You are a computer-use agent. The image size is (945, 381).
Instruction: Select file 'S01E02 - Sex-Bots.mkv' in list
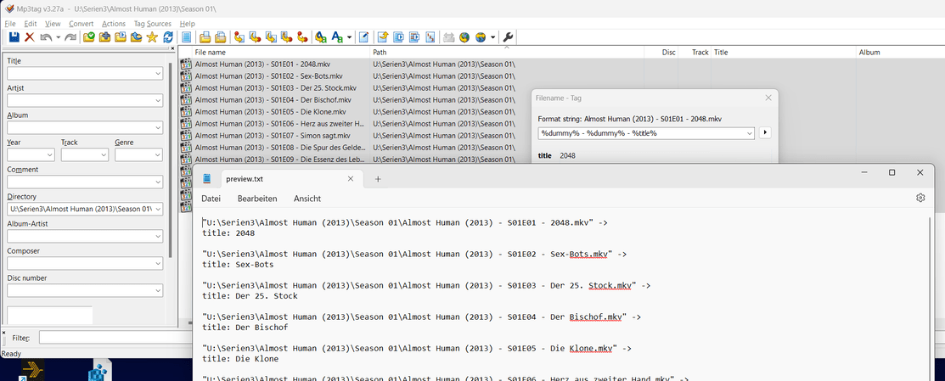[x=269, y=76]
